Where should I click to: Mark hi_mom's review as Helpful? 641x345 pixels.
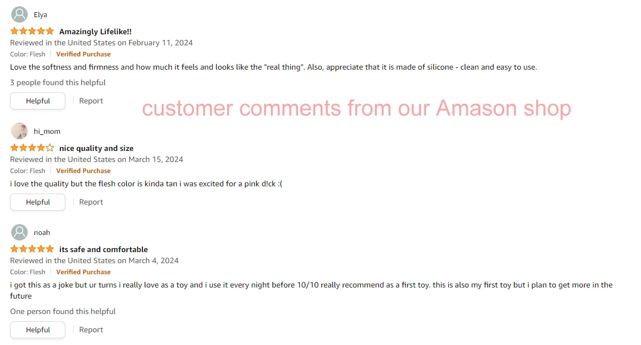(x=38, y=202)
